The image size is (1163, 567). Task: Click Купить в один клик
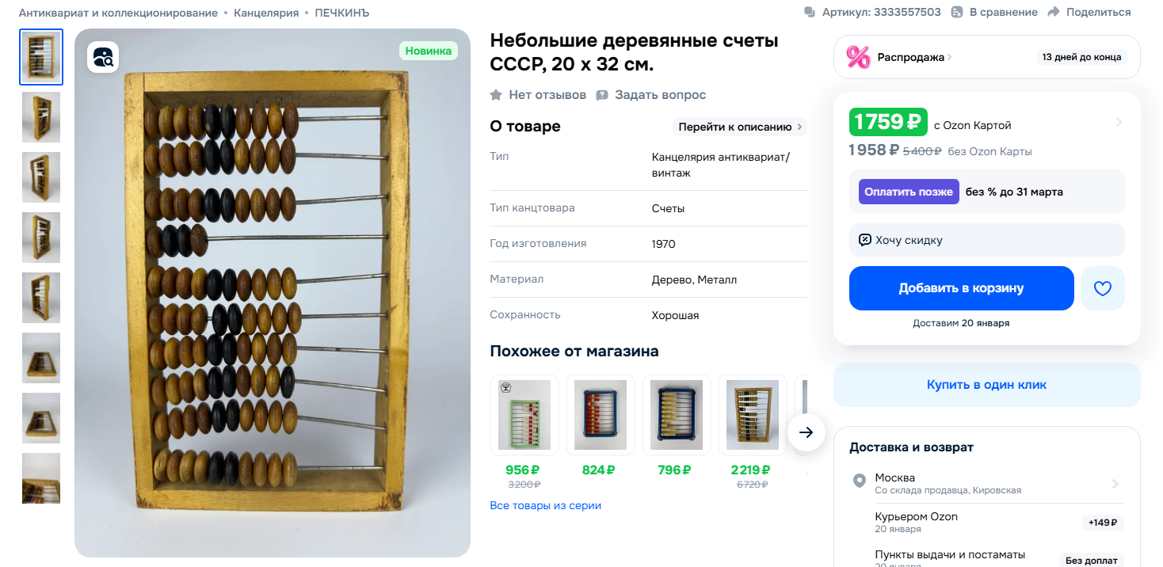[x=986, y=385]
